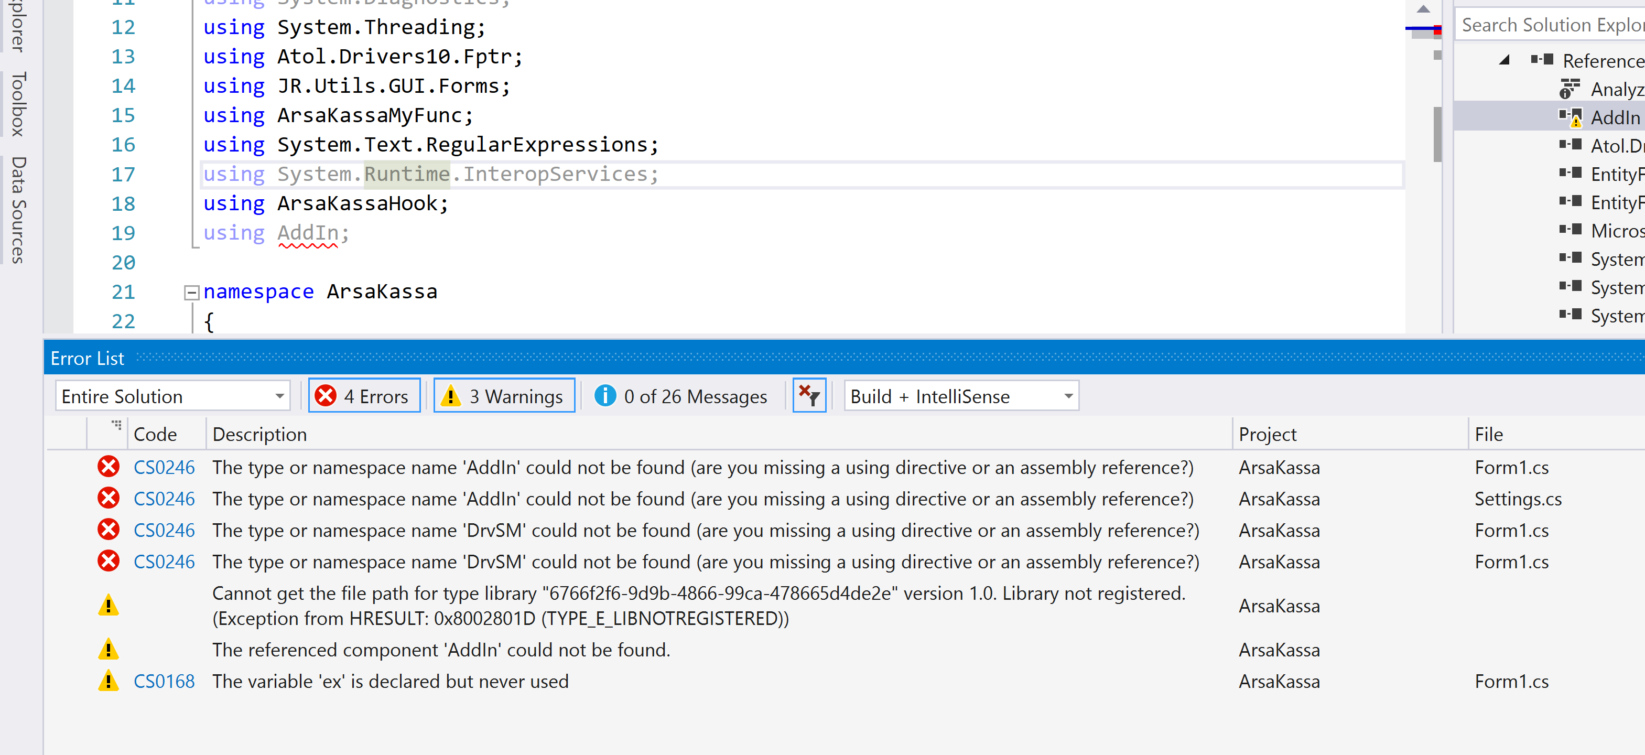Click 'using System.Threading;' on line 12
Viewport: 1645px width, 755px height.
pos(344,27)
